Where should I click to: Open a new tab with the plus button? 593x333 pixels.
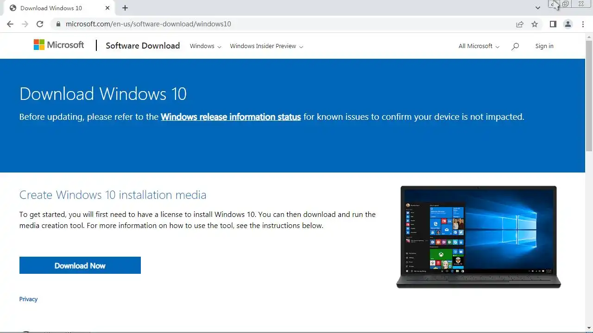click(125, 8)
